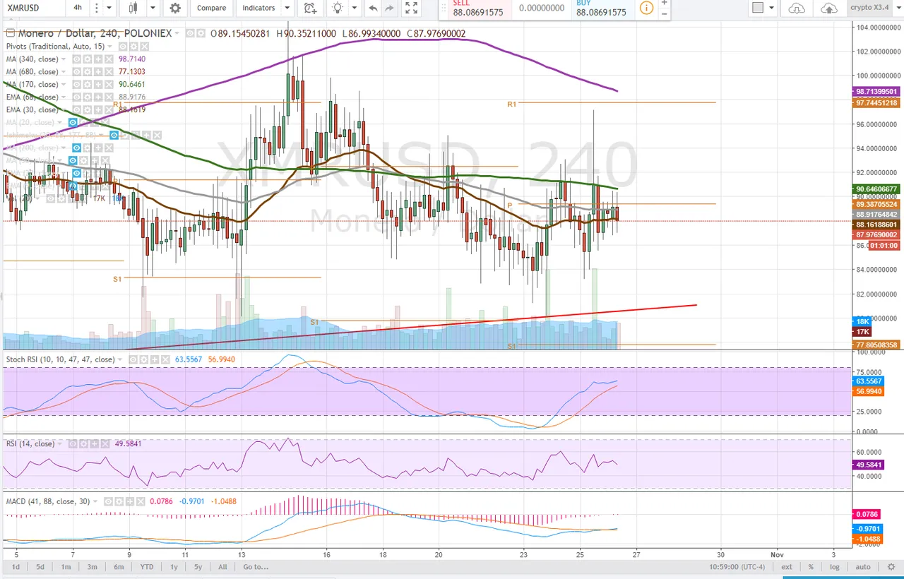Viewport: 904px width, 579px height.
Task: Create an alert with the alarm clock icon
Action: [x=310, y=8]
